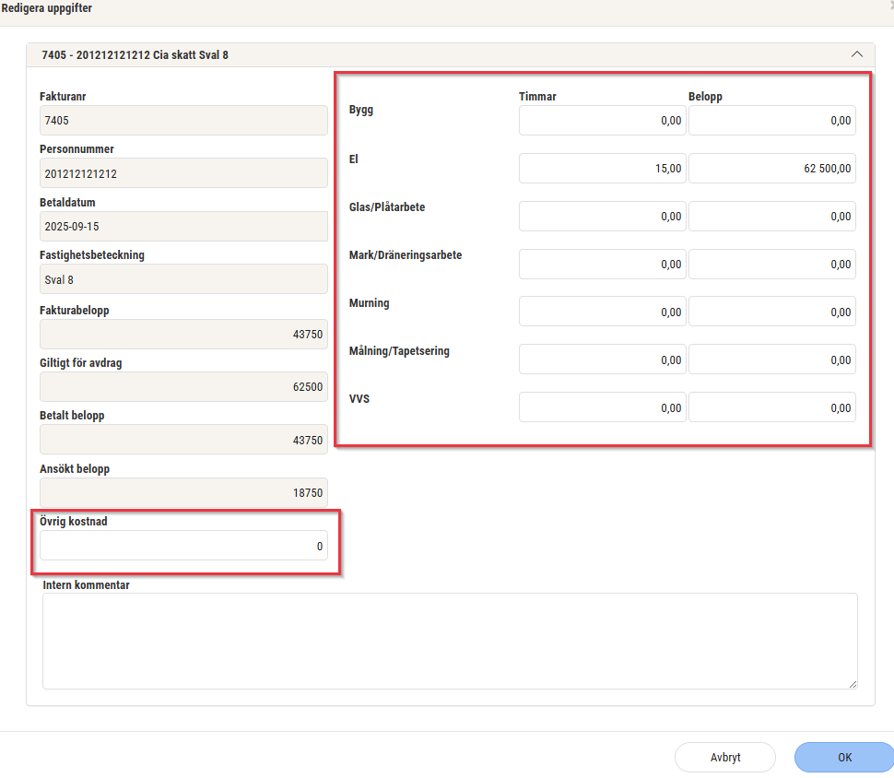Select the VVS Belopp field
This screenshot has height=778, width=894.
pos(771,408)
